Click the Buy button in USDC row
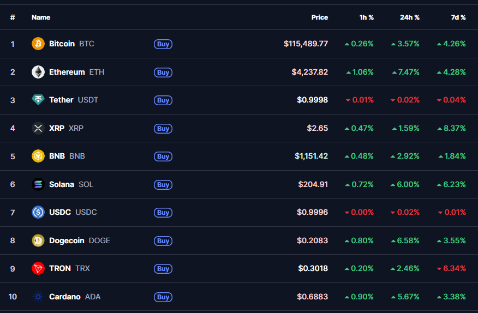Image resolution: width=478 pixels, height=313 pixels. (163, 213)
